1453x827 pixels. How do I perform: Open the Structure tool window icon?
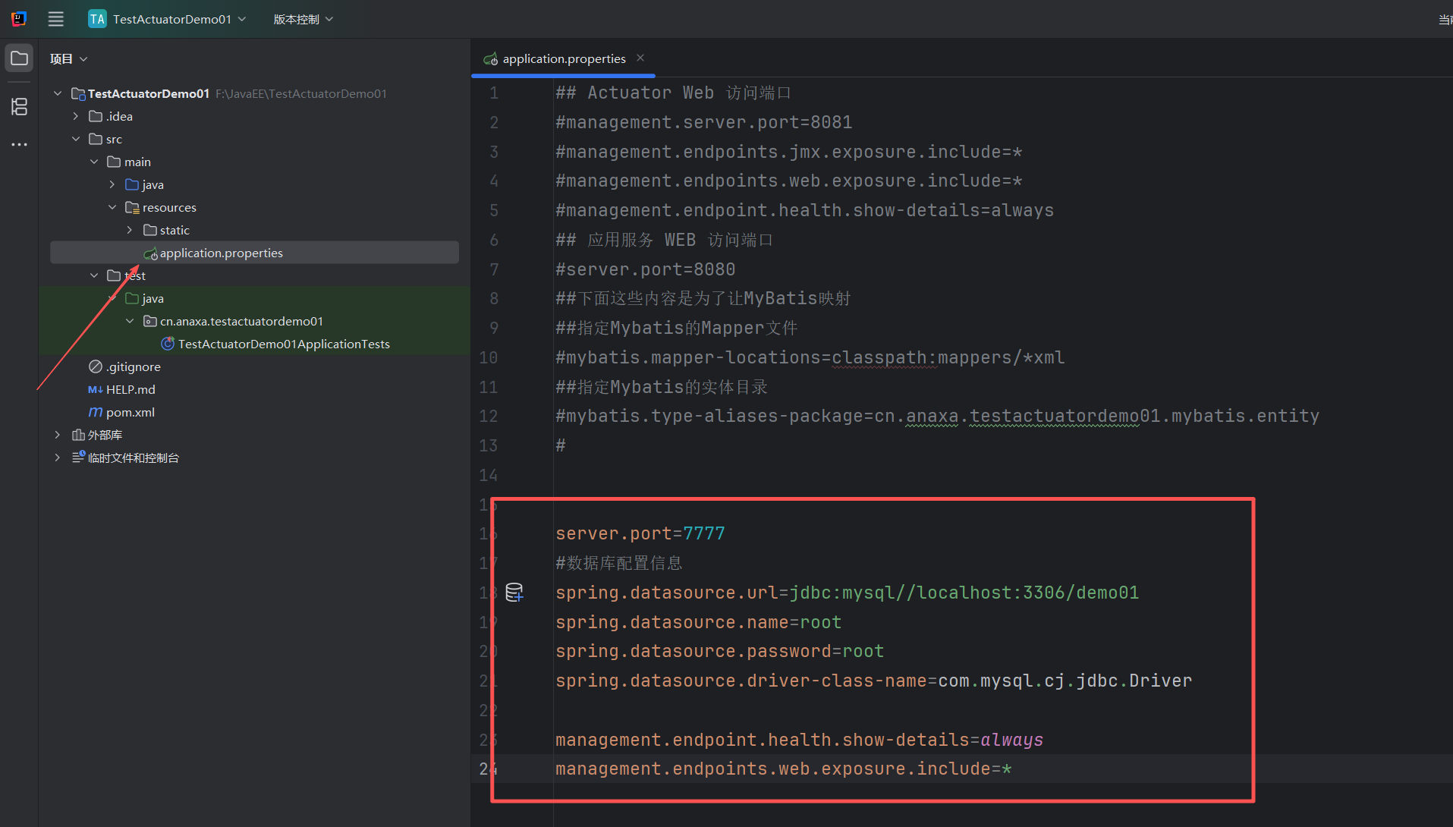[19, 106]
